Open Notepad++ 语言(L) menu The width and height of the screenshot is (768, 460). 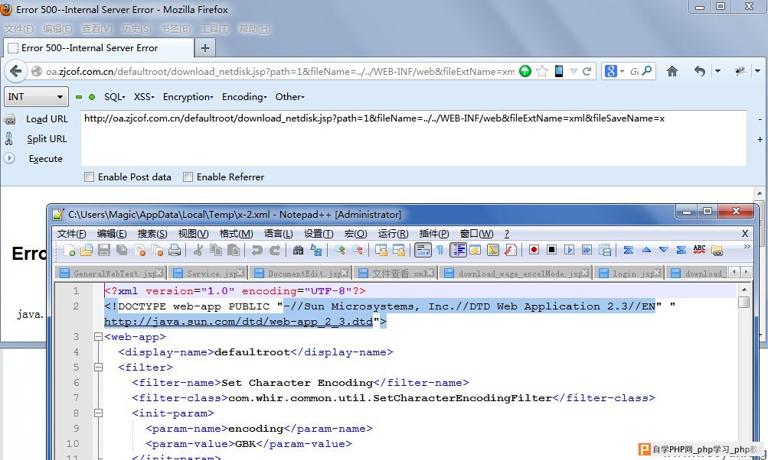click(x=278, y=234)
